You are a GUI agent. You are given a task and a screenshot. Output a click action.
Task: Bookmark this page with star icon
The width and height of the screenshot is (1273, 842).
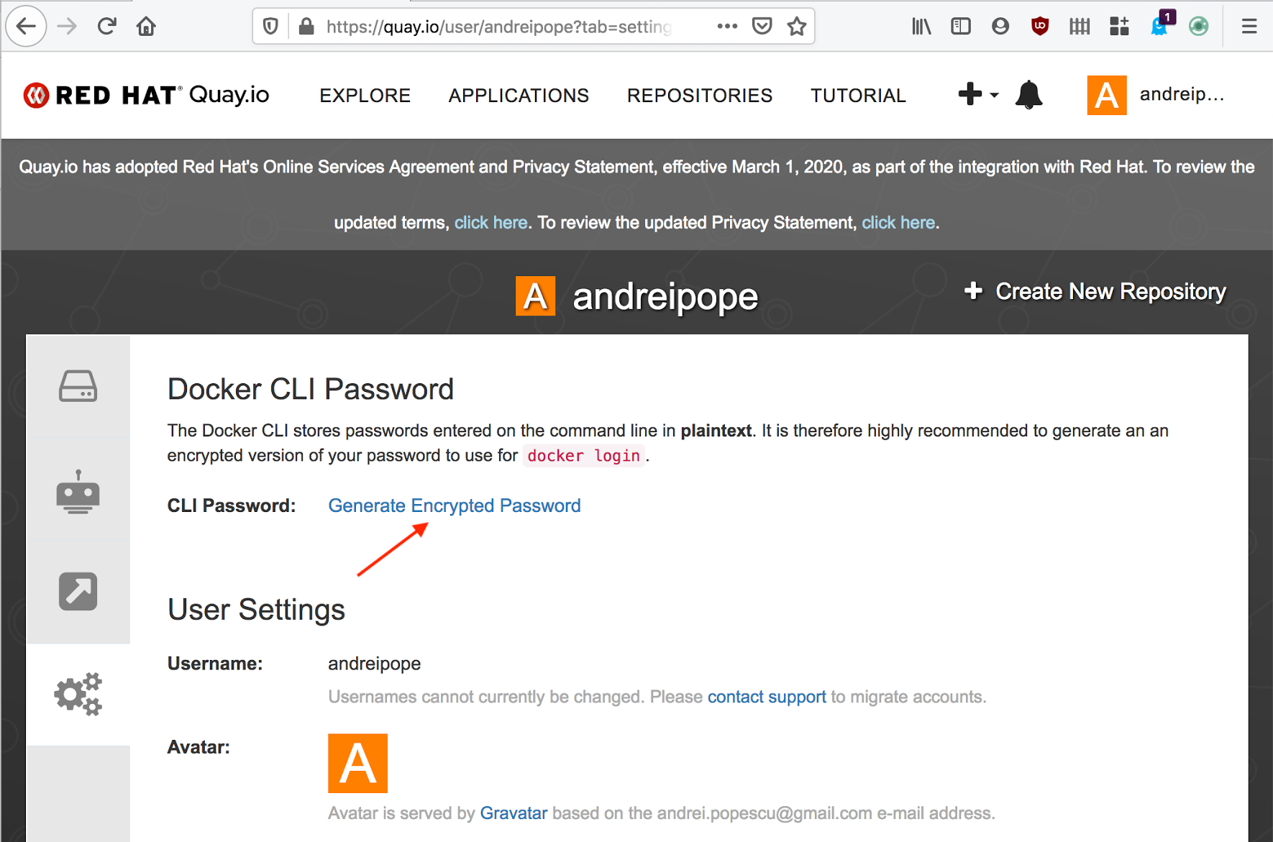796,27
